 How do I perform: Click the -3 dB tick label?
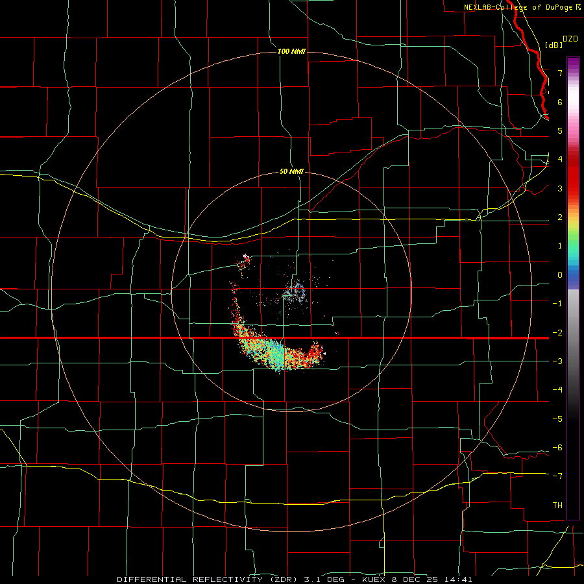pos(557,361)
